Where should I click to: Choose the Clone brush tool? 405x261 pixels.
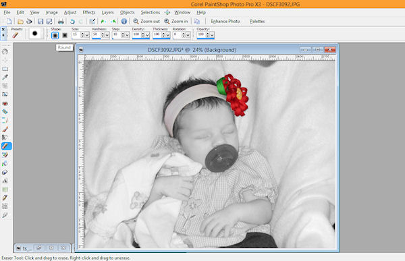click(x=5, y=120)
